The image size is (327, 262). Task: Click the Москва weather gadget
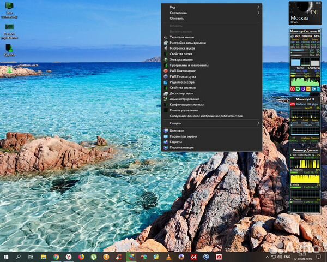pyautogui.click(x=305, y=13)
